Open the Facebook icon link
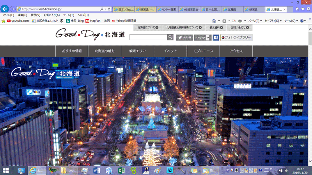The height and width of the screenshot is (175, 312). click(215, 37)
